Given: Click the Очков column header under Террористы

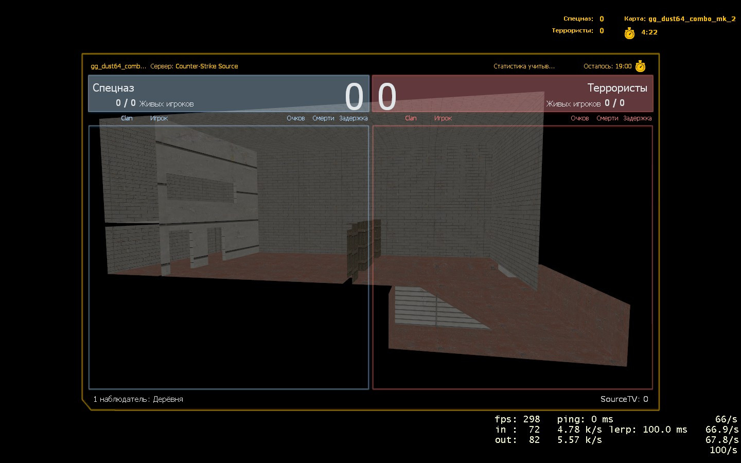Looking at the screenshot, I should point(580,118).
